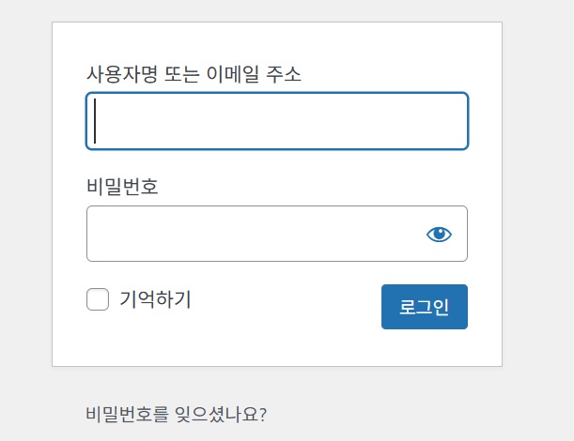Enable the 기억하기 (Remember Me) checkbox

click(x=98, y=299)
